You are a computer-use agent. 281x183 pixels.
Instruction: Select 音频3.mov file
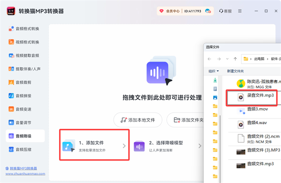[254, 111]
